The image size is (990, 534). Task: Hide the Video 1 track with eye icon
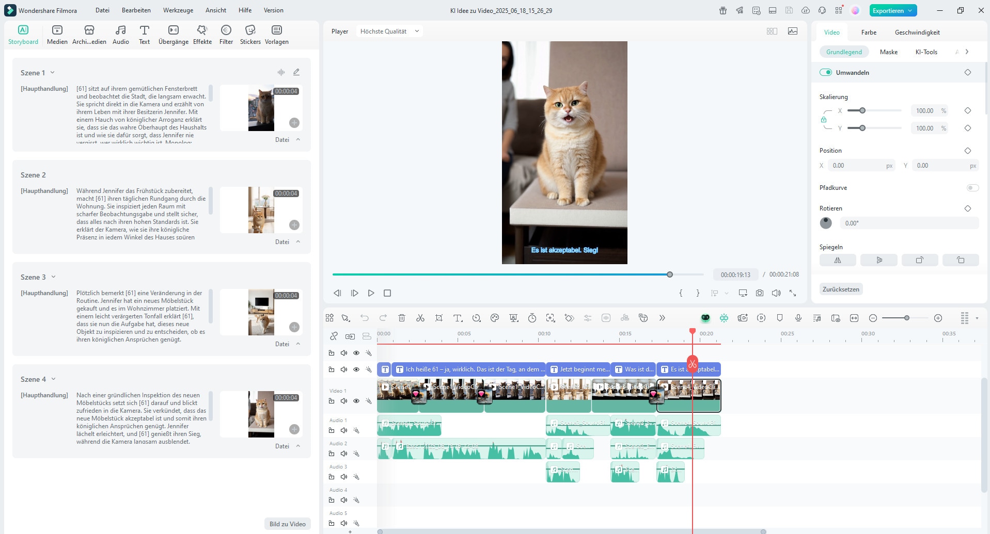[356, 401]
